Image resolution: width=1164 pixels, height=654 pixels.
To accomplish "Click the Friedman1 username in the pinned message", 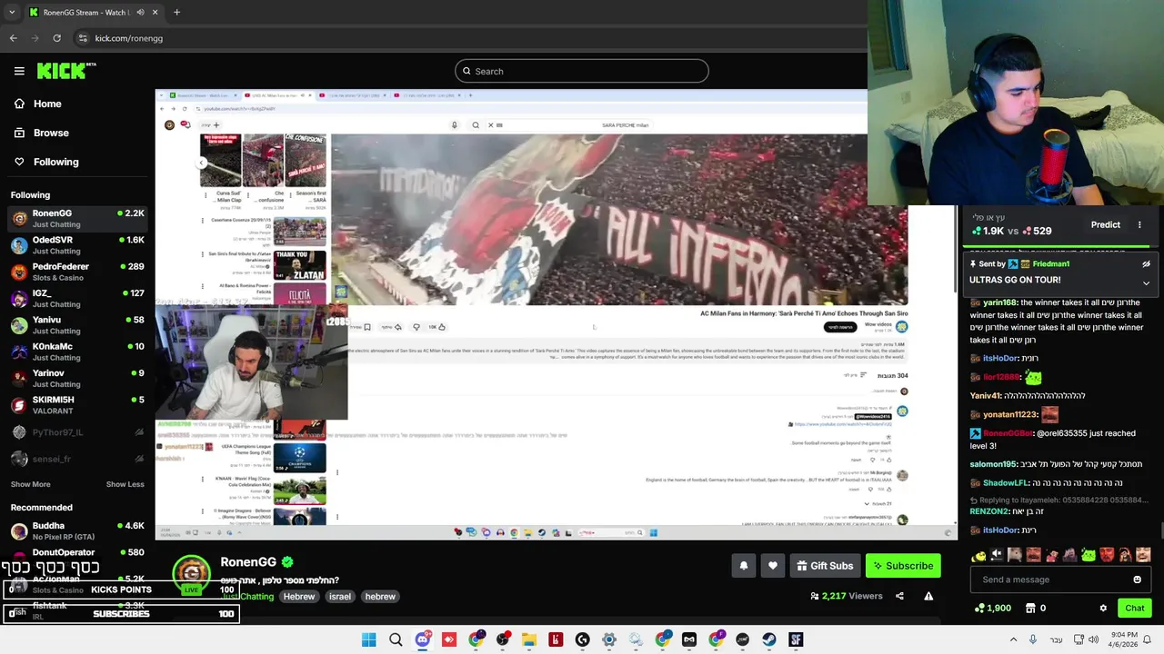I will coord(1050,263).
